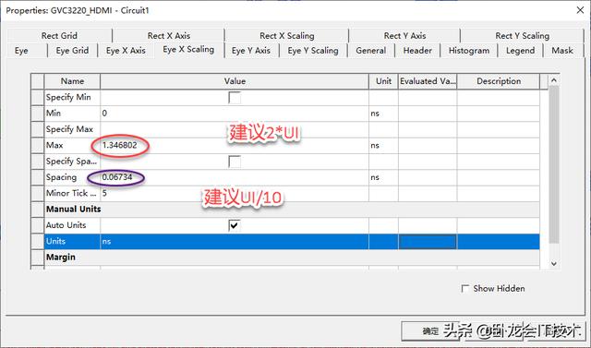
Task: Click the Spacing value field 0.06734
Action: [235, 177]
